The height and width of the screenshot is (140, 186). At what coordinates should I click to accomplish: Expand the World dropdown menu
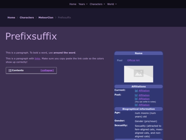point(112,4)
